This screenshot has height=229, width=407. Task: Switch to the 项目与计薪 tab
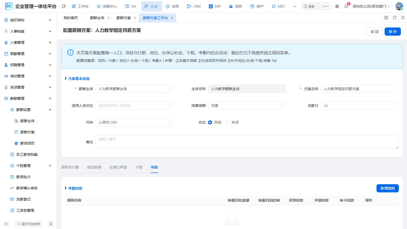pos(70,167)
